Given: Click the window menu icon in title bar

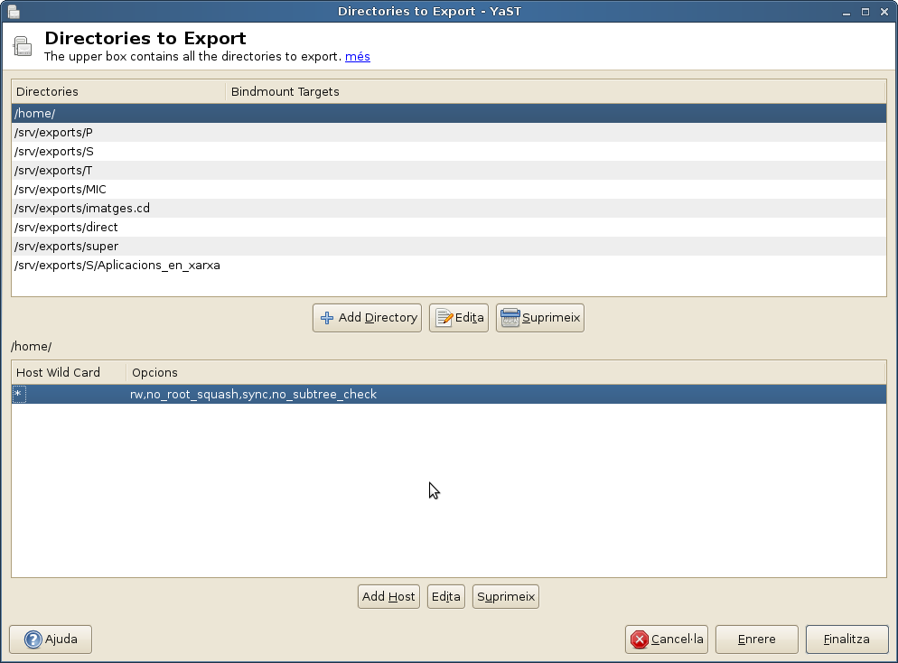Looking at the screenshot, I should click(x=14, y=12).
